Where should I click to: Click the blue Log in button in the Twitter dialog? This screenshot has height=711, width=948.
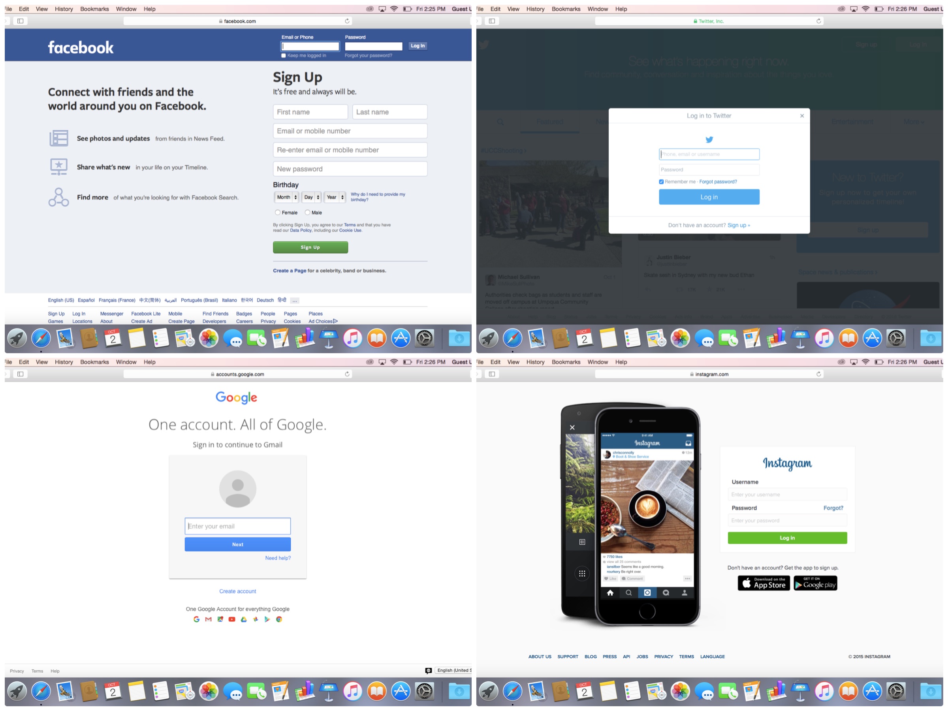pyautogui.click(x=709, y=197)
